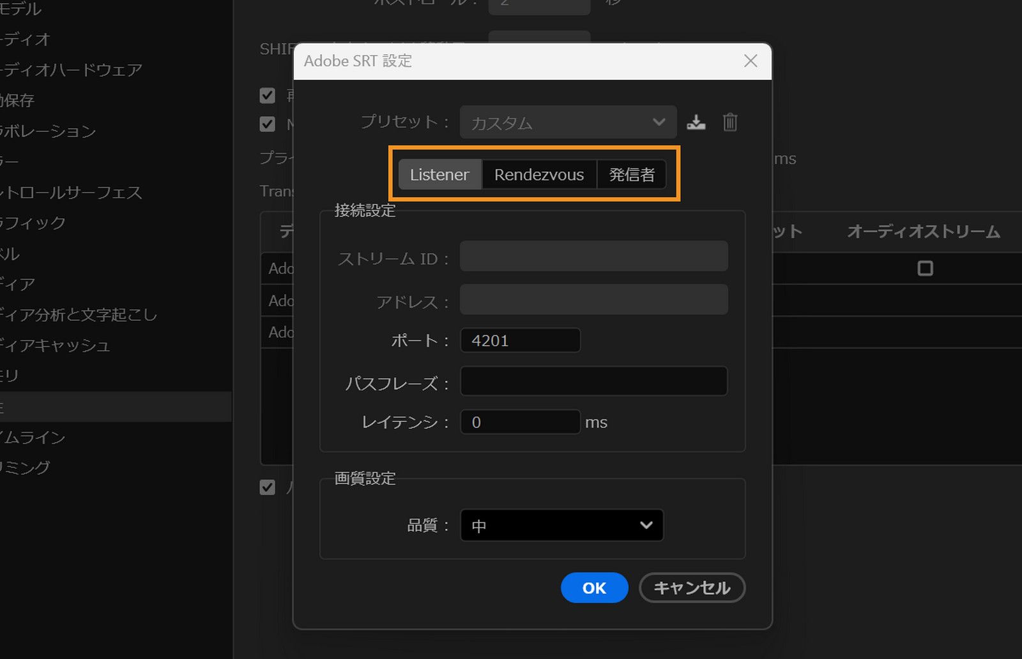Click the ストリーム ID input field
Image resolution: width=1022 pixels, height=659 pixels.
pyautogui.click(x=593, y=256)
